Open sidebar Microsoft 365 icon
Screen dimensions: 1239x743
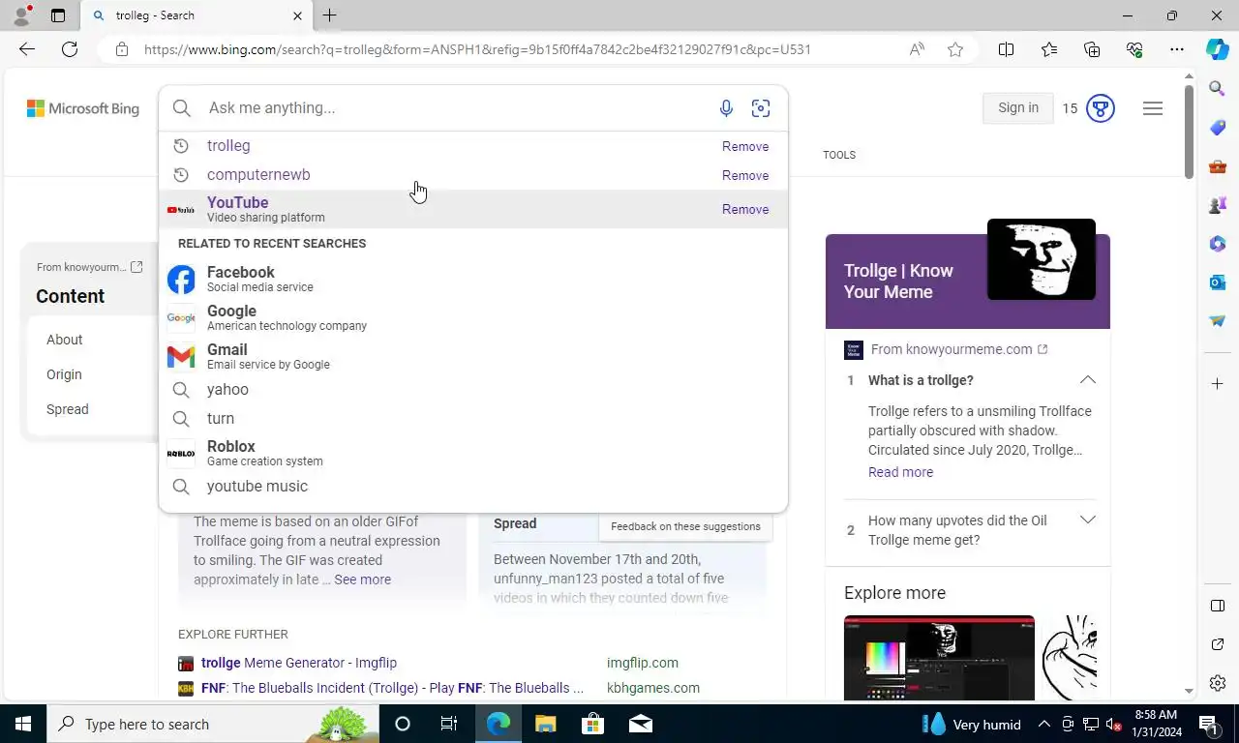coord(1218,244)
